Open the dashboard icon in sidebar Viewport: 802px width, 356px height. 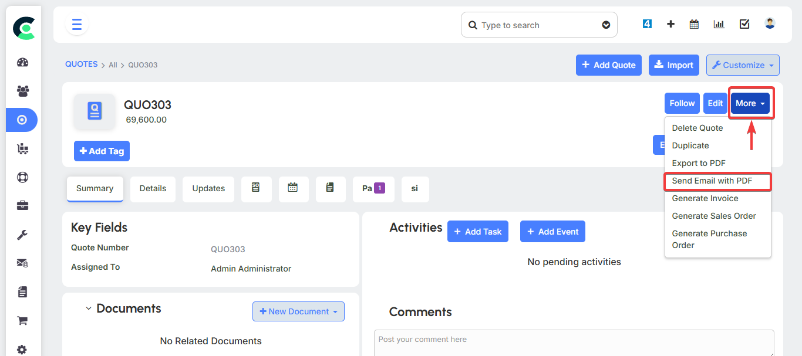coord(22,63)
